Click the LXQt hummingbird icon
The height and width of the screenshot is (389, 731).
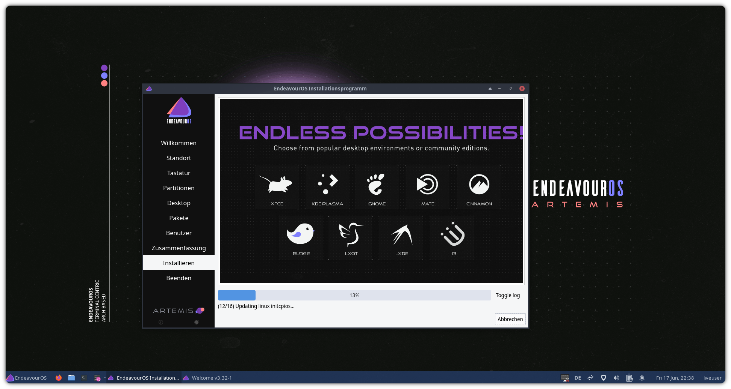coord(351,234)
